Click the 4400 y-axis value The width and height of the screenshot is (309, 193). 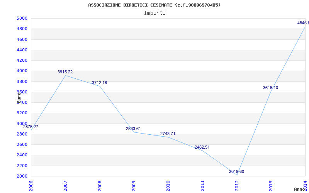(x=22, y=50)
